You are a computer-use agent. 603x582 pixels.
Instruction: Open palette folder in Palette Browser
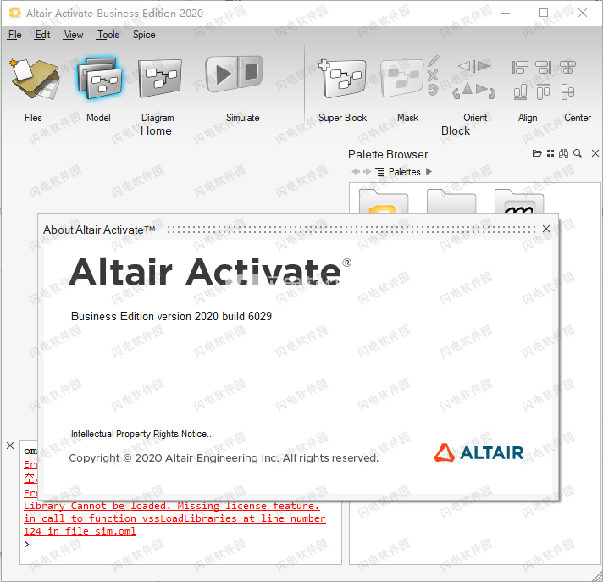click(x=537, y=153)
